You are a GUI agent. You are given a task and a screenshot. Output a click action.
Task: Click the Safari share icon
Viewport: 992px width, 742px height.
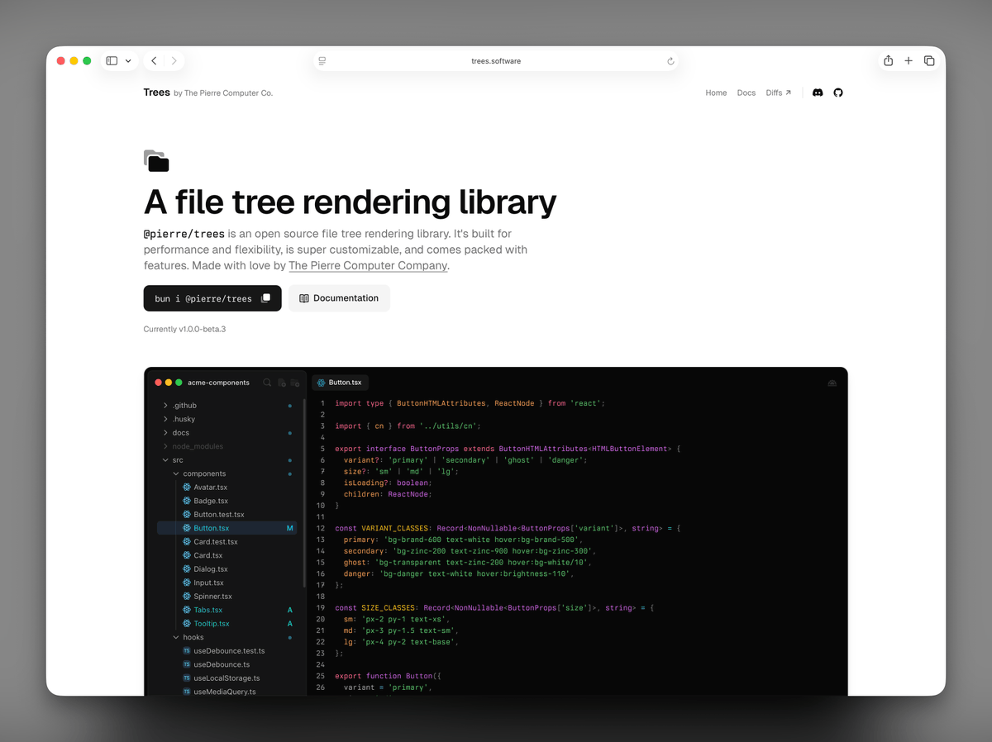point(888,60)
